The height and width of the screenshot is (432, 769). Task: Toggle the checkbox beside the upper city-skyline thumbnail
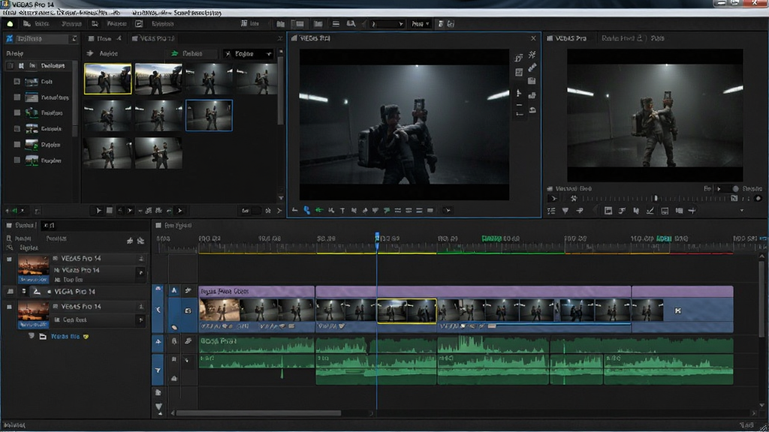click(9, 259)
